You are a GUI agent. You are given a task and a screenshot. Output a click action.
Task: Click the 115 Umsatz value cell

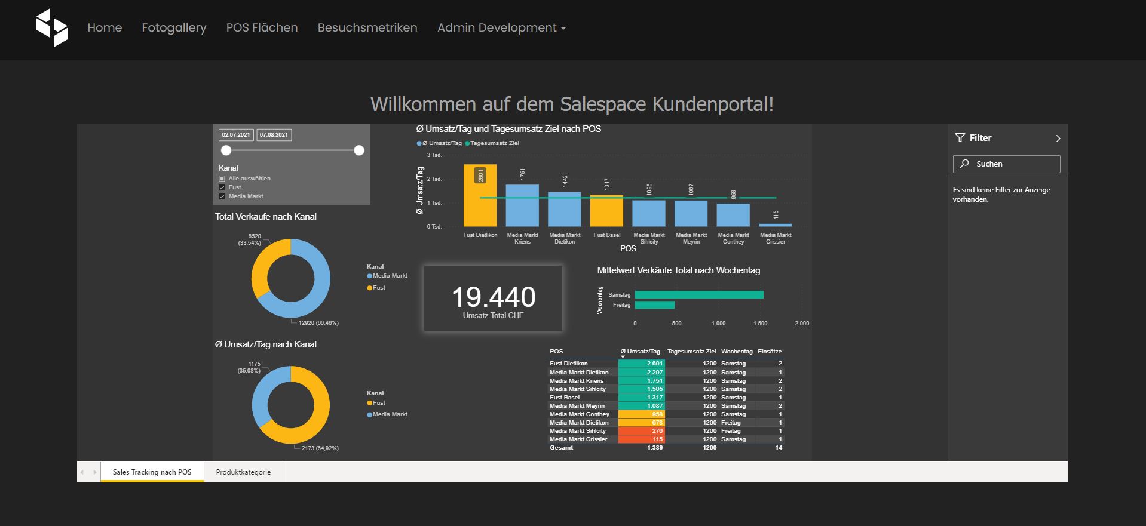click(x=641, y=439)
